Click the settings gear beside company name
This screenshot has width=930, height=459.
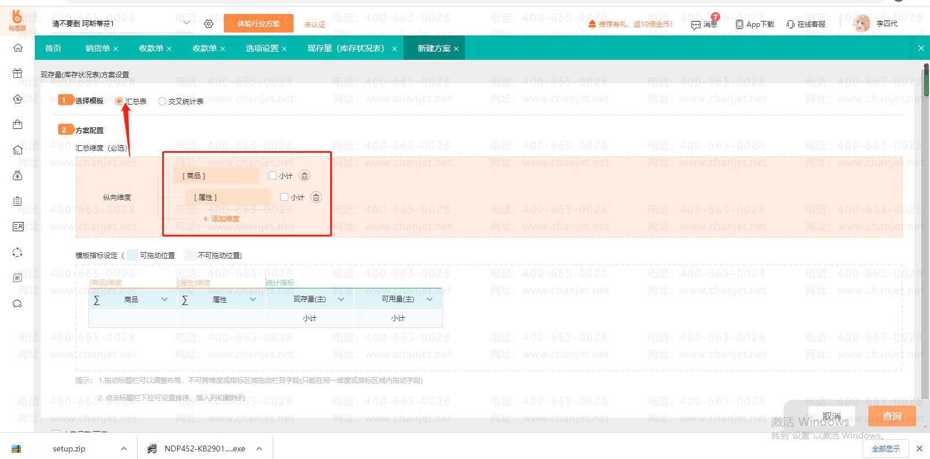coord(209,24)
